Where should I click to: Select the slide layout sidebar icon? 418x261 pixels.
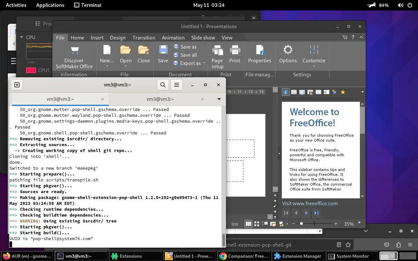(x=294, y=92)
